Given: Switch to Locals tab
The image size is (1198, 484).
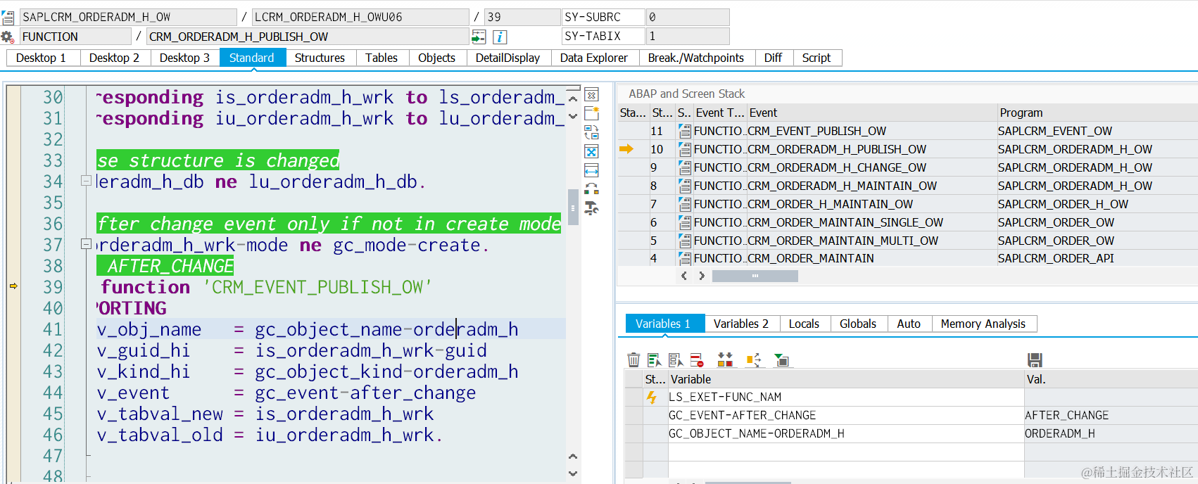Looking at the screenshot, I should 805,324.
